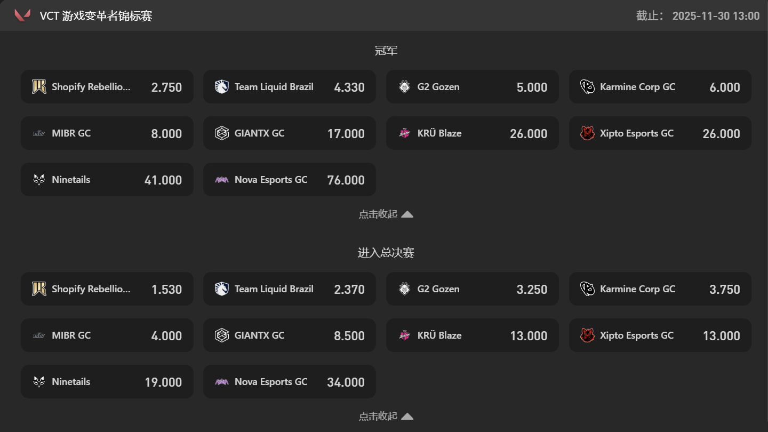
Task: Click KRÜ Blaze logo in 冠军 section
Action: coord(405,133)
